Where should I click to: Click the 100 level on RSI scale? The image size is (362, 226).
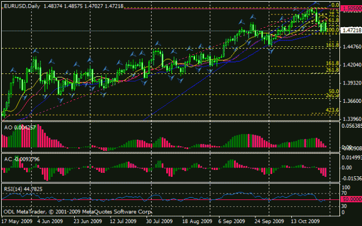pyautogui.click(x=346, y=187)
